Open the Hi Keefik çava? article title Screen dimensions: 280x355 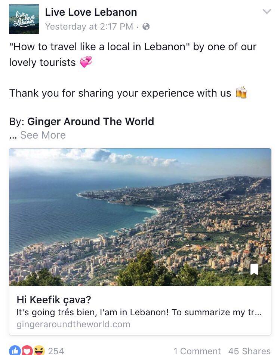[x=54, y=300]
